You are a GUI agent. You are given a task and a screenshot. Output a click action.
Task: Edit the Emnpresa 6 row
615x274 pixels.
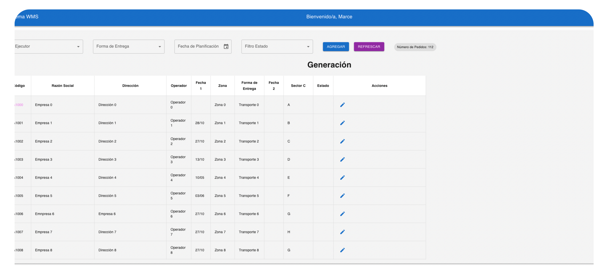342,214
